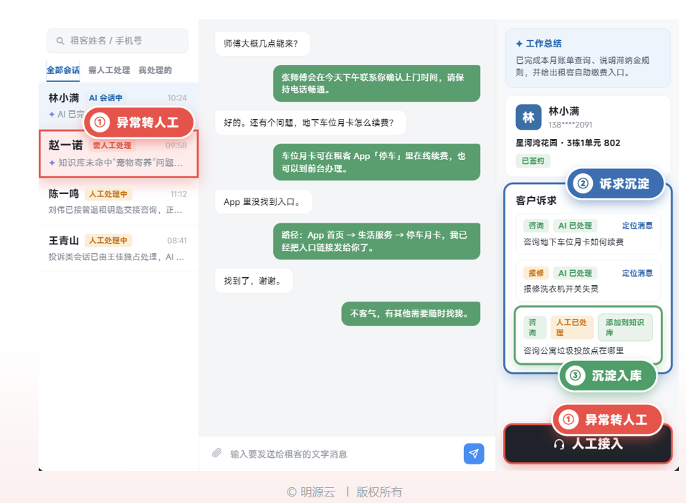Click 定位消息 link for 车位月卡 inquiry
The width and height of the screenshot is (686, 503).
[637, 226]
